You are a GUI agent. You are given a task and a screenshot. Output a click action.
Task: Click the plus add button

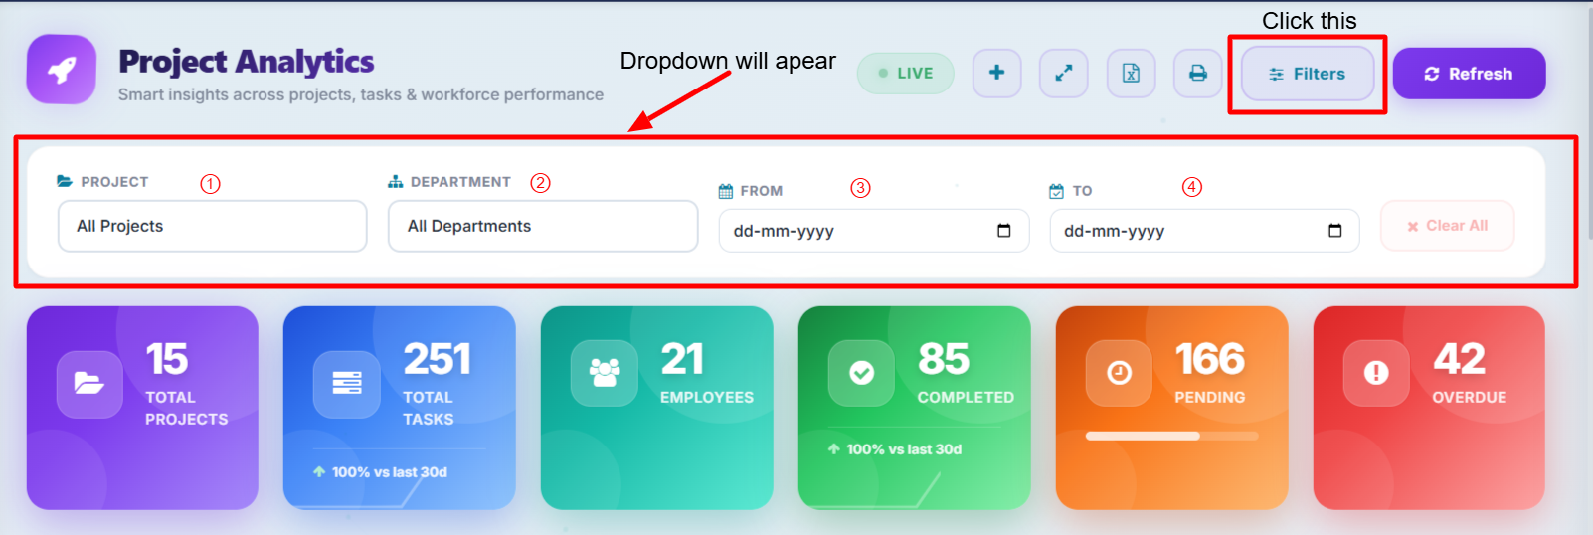click(x=996, y=73)
